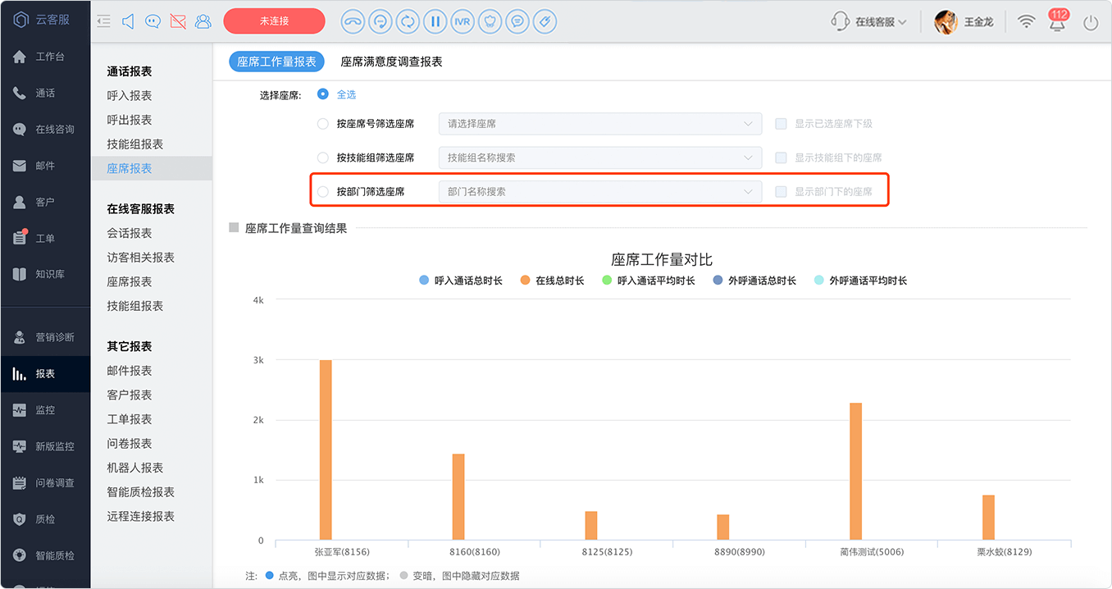Open 监控 in the left sidebar

[45, 410]
